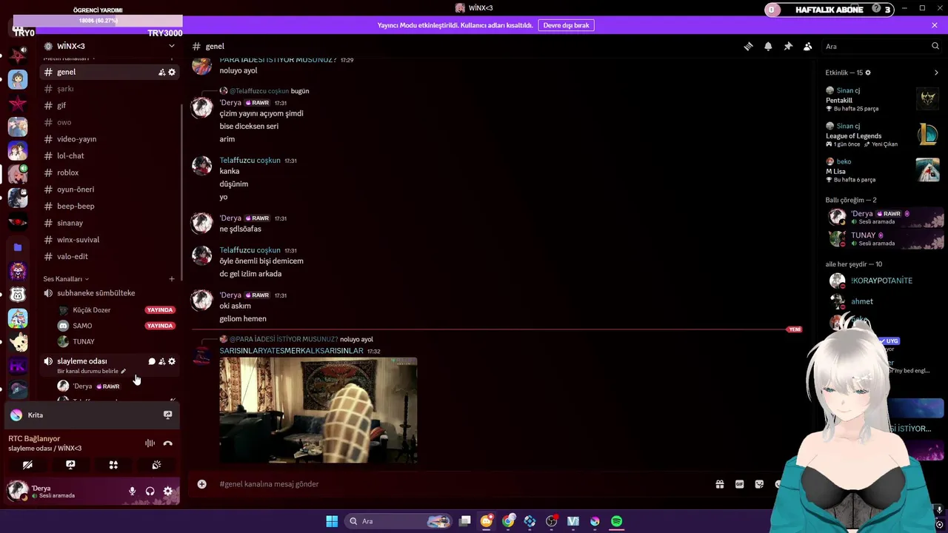This screenshot has height=533, width=948.
Task: Open the video-yayın channel
Action: 110,139
